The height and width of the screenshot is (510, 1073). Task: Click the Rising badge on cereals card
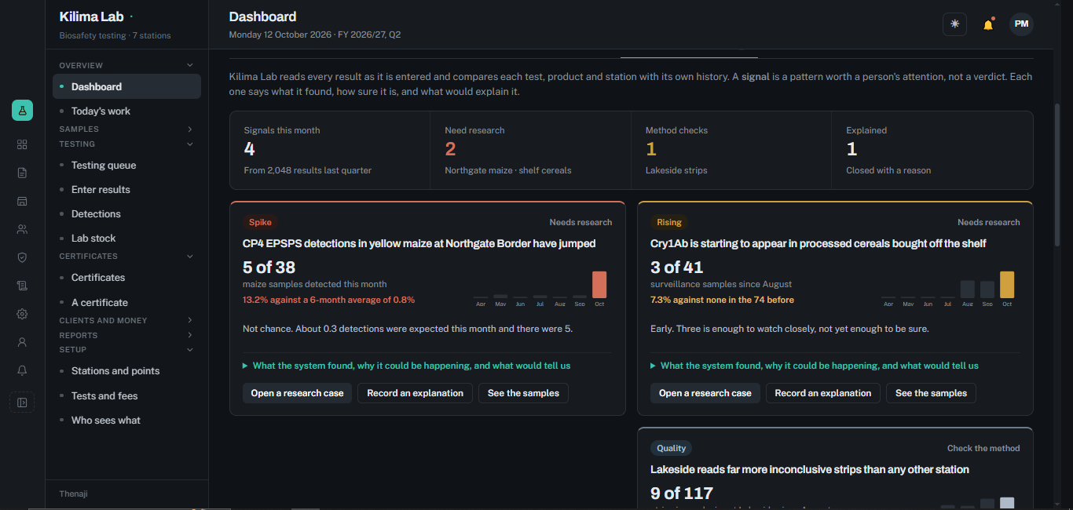tap(669, 222)
